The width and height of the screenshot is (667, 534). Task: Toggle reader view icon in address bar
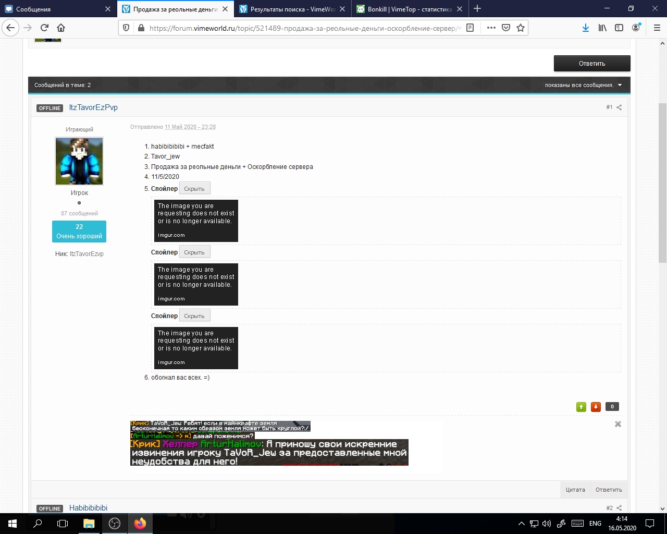tap(470, 28)
